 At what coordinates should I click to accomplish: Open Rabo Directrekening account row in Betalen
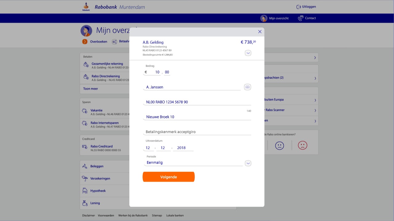coord(105,78)
